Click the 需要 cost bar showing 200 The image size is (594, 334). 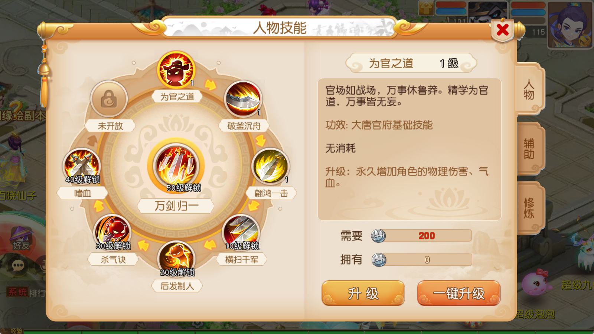[421, 236]
